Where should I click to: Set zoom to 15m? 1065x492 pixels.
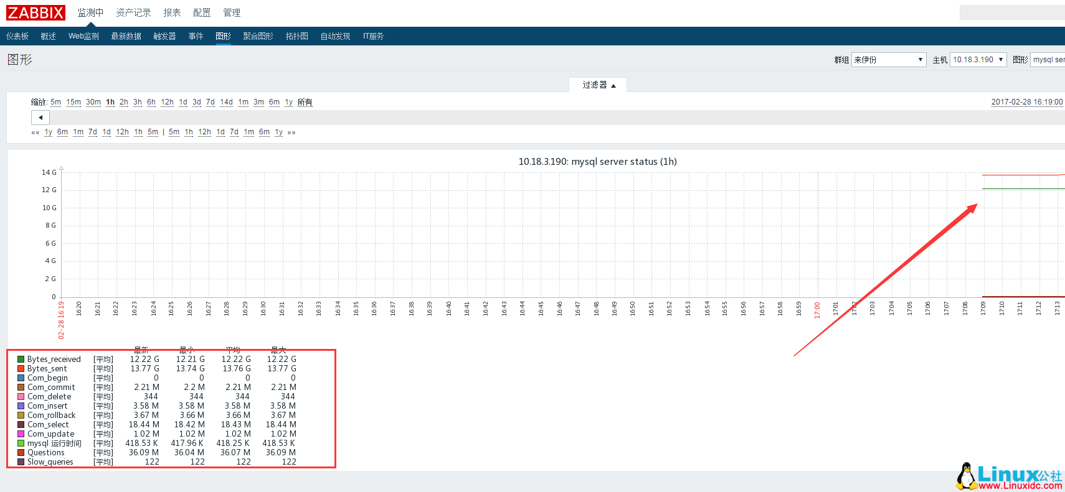[73, 102]
